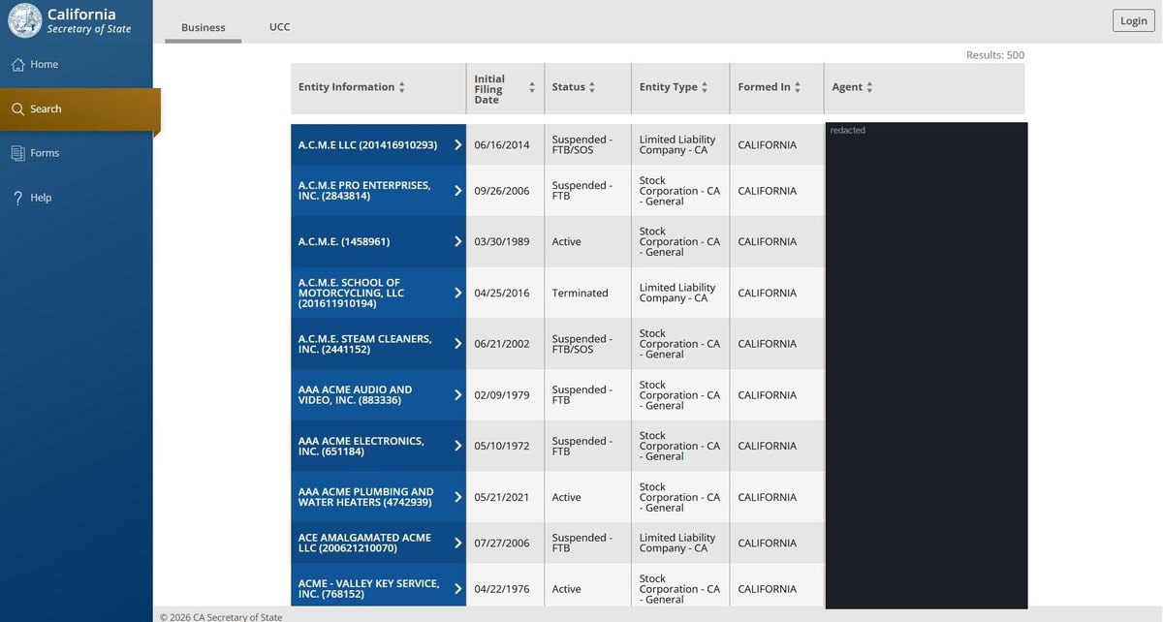Image resolution: width=1163 pixels, height=622 pixels.
Task: Expand A.C.M.E. (1458961) row chevron
Action: [x=457, y=242]
